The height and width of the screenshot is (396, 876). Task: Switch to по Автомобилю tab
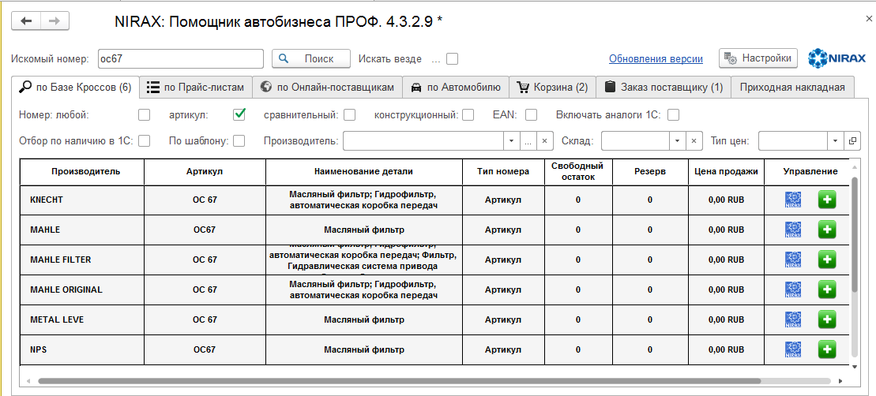click(455, 88)
